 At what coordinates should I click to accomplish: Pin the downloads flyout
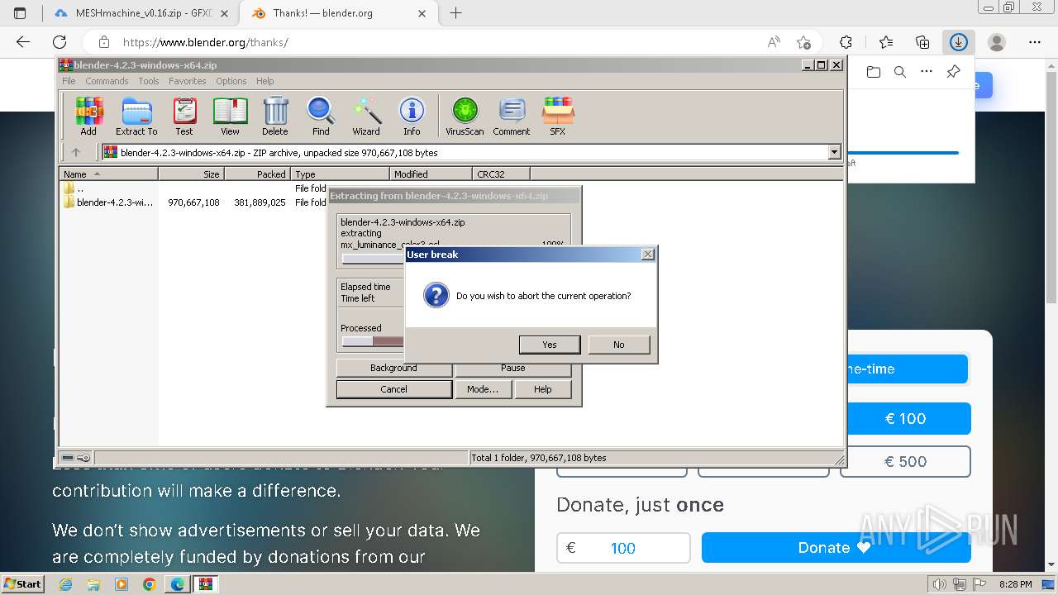coord(953,72)
